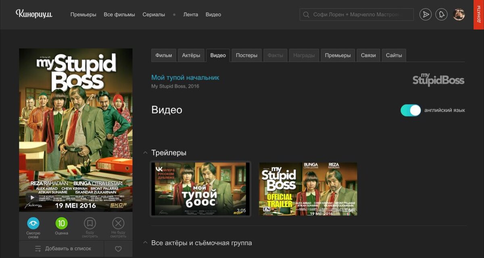Open the Кинориум logo home link
Screen dimensions: 484x258
coord(34,14)
